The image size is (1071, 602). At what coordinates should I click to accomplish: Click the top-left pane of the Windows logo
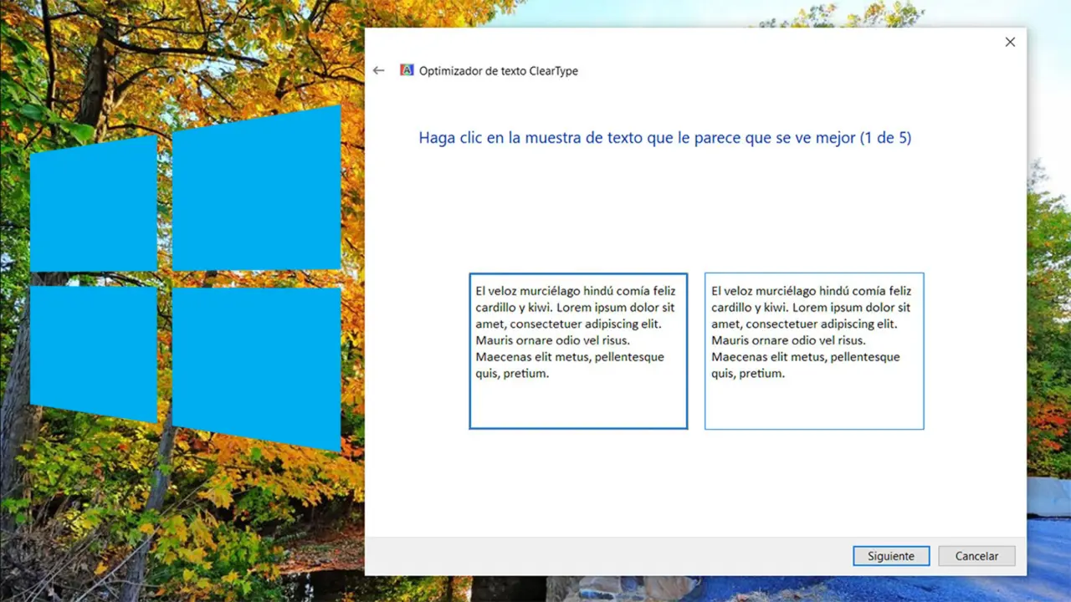(94, 205)
